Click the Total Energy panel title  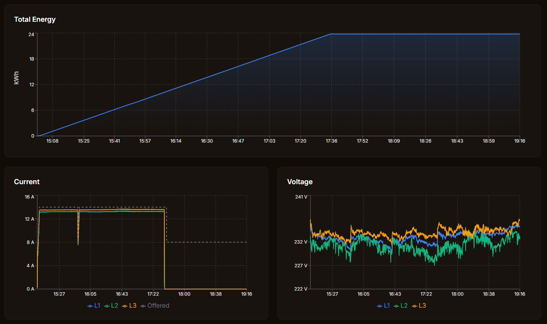[x=35, y=19]
